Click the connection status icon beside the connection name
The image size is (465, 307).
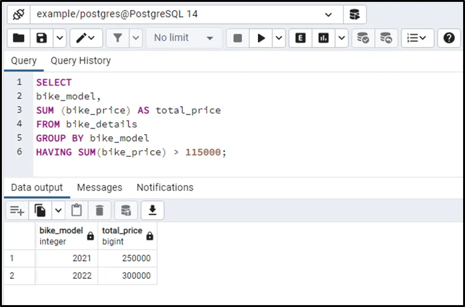[x=19, y=14]
